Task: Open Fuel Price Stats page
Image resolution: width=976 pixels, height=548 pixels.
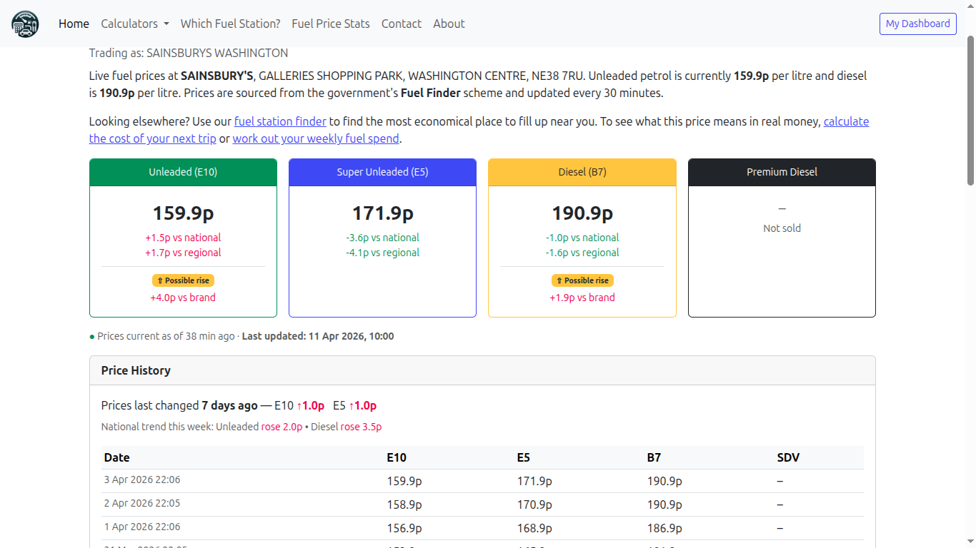Action: click(x=331, y=24)
